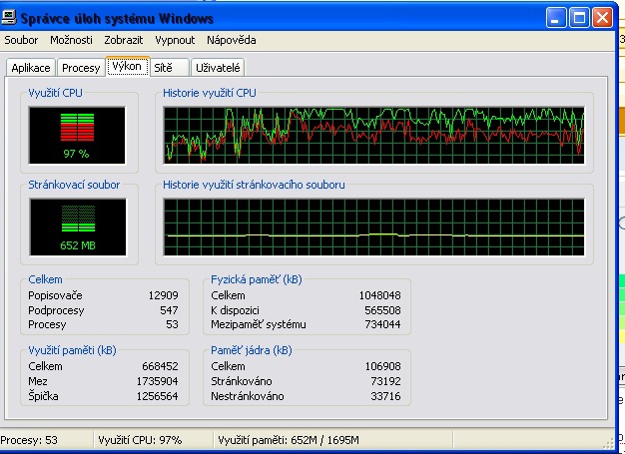This screenshot has width=625, height=454.
Task: Click the Fyzická paměť Celkem value 1048048
Action: [x=379, y=295]
